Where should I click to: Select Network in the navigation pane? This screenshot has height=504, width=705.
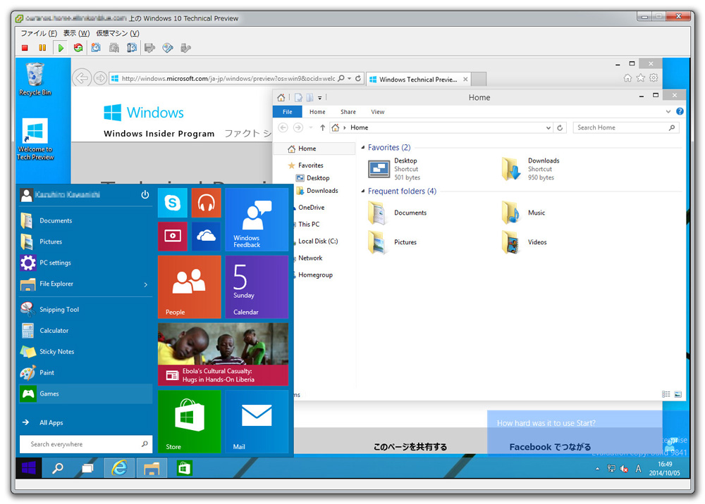310,258
